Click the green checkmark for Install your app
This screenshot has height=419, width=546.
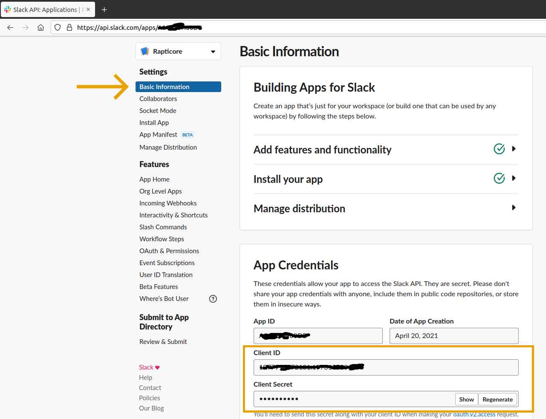[x=499, y=178]
